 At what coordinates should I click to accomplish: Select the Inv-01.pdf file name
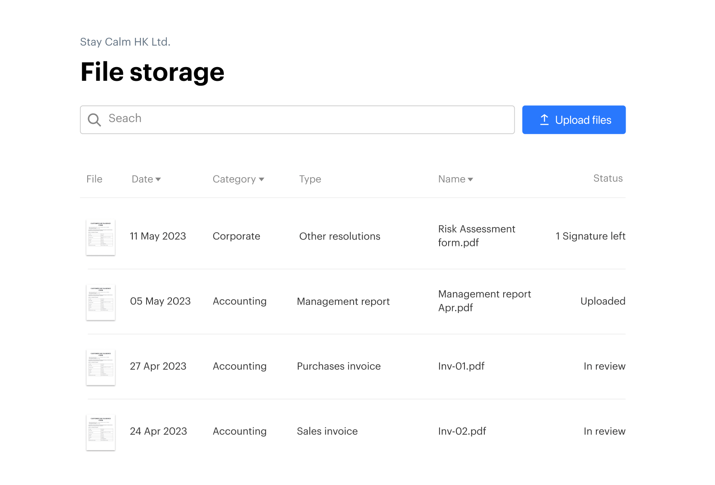461,366
